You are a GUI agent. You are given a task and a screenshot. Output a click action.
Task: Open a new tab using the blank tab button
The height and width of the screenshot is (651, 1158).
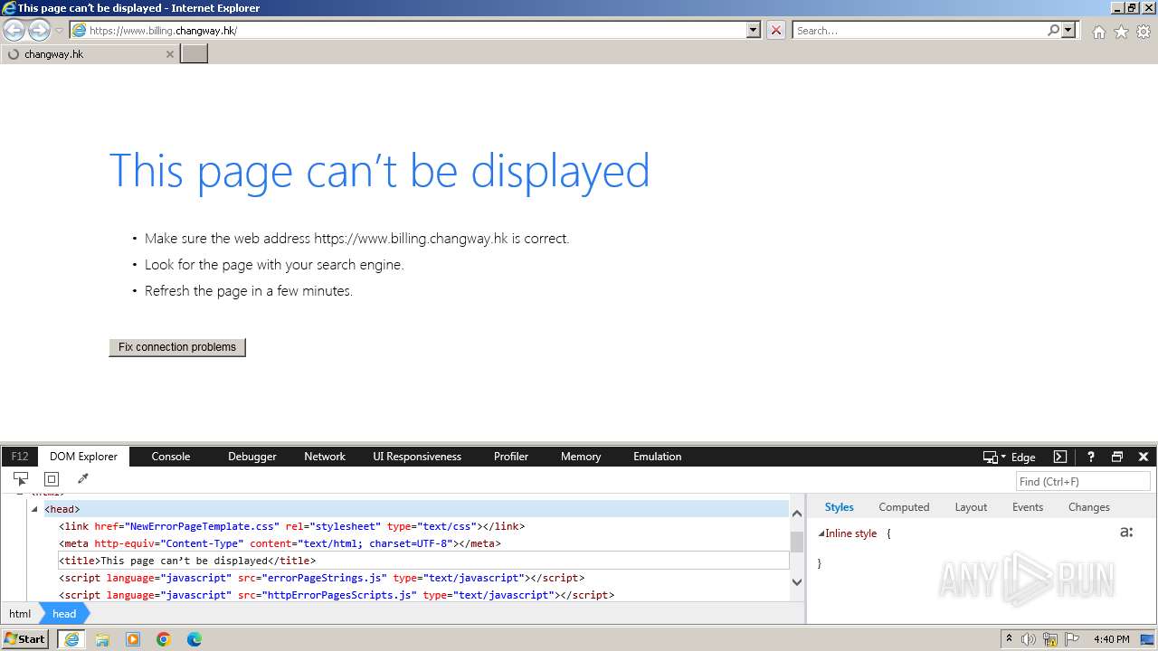coord(195,53)
